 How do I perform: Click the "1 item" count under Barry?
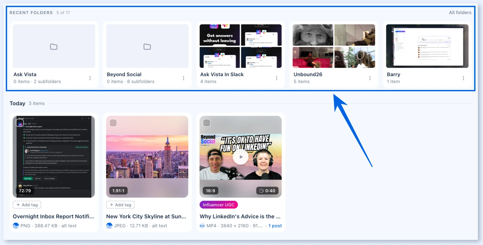(393, 82)
